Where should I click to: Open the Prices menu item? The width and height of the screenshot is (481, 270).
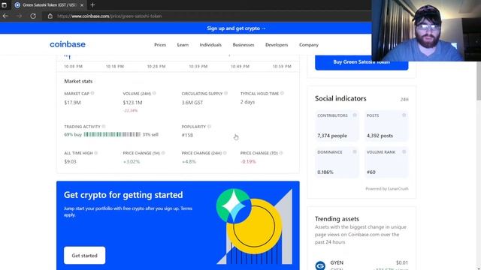point(160,45)
